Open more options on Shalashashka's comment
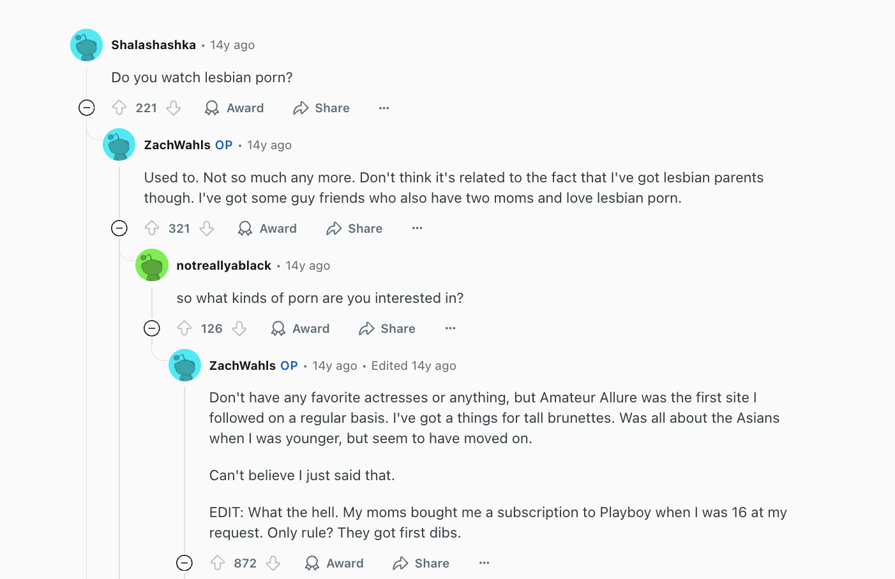Image resolution: width=895 pixels, height=579 pixels. click(384, 108)
